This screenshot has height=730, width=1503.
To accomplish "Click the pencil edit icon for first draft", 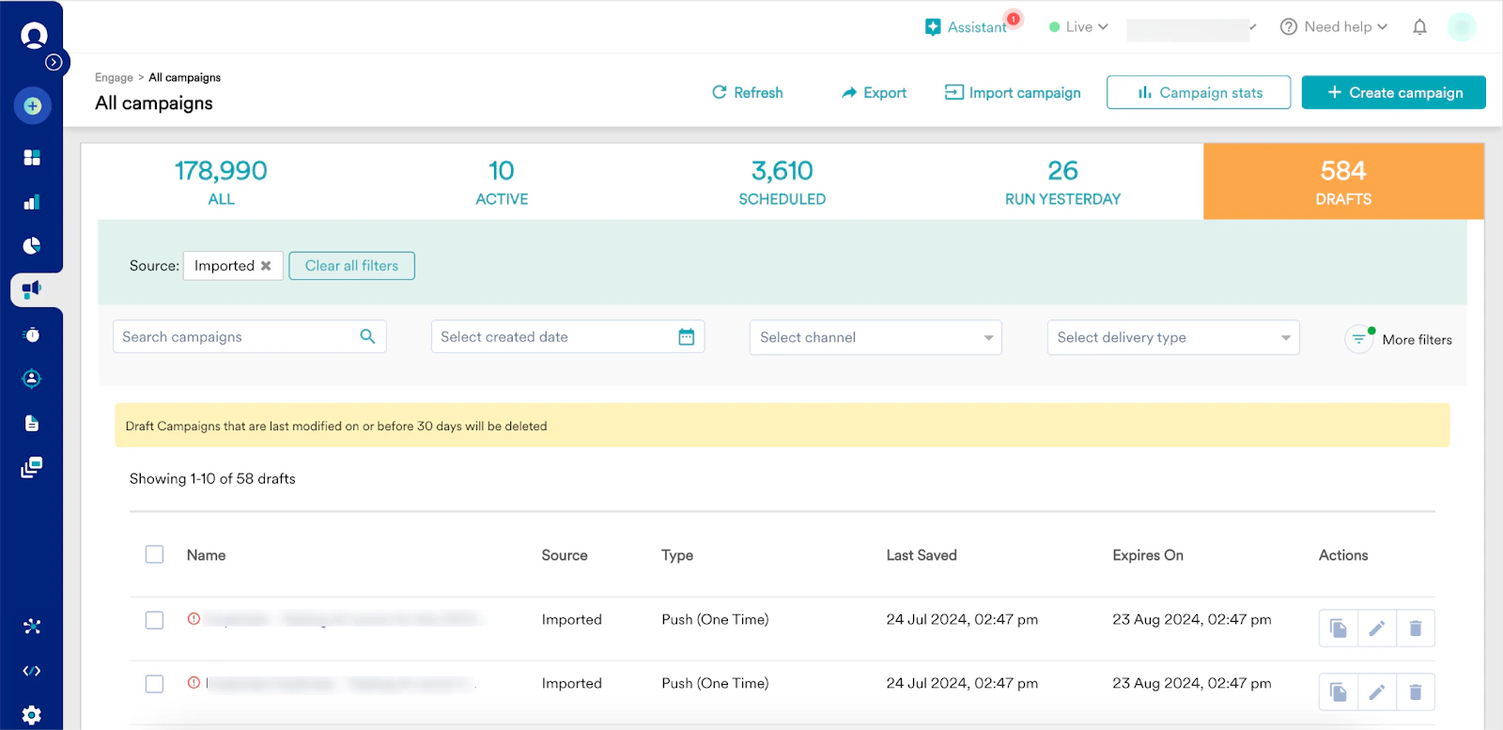I will click(x=1377, y=629).
